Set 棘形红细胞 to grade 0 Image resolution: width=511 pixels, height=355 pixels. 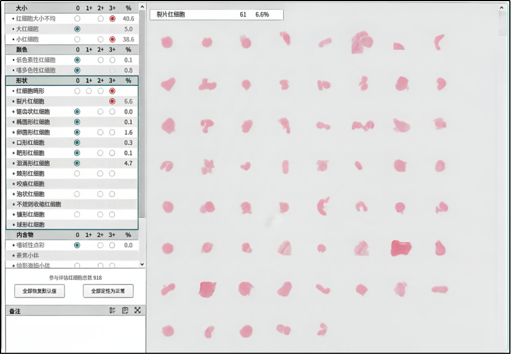77,174
